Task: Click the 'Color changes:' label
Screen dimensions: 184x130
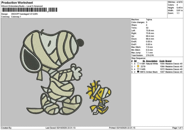Action: pos(138,22)
